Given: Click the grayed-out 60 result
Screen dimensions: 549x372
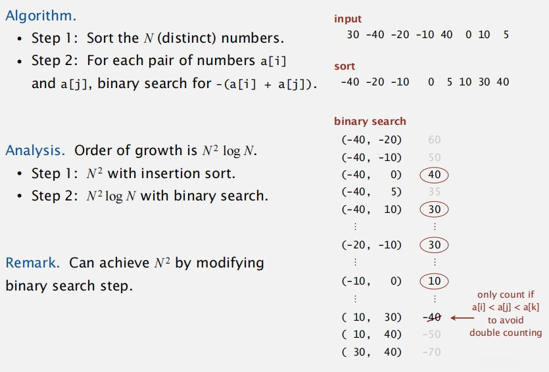Looking at the screenshot, I should pos(434,139).
